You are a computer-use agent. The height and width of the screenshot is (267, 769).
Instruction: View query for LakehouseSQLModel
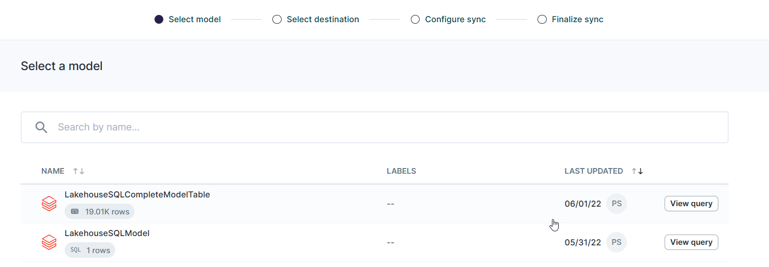(x=691, y=242)
